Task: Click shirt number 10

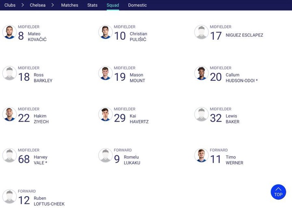Action: 120,36
